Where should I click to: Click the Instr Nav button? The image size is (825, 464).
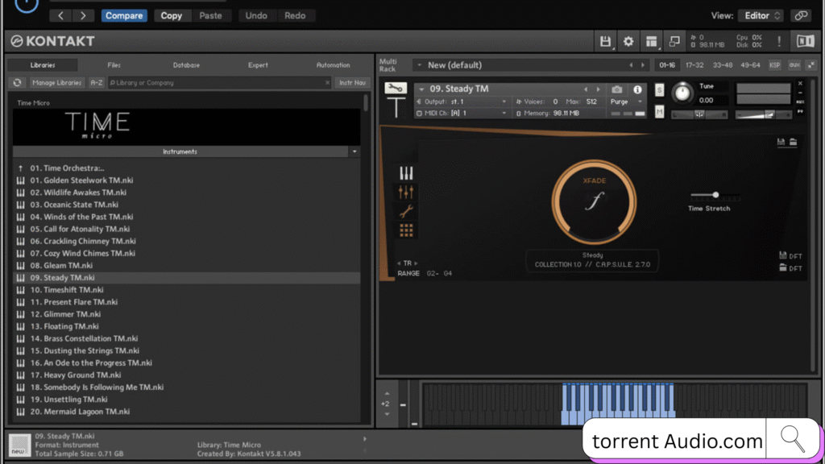pos(352,82)
